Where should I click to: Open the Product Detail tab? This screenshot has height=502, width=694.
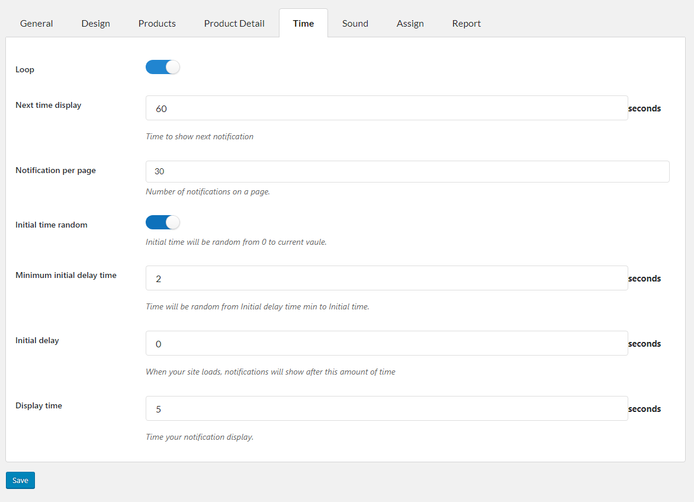click(234, 24)
